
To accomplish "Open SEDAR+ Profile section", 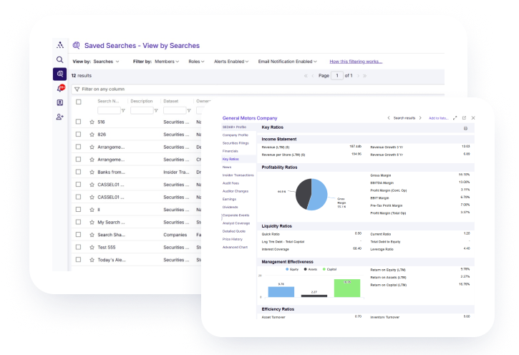I will tap(234, 127).
